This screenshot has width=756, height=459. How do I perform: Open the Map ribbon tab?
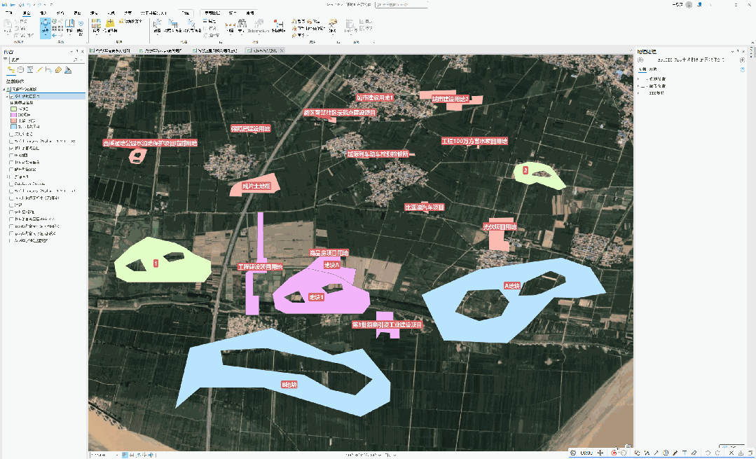27,13
